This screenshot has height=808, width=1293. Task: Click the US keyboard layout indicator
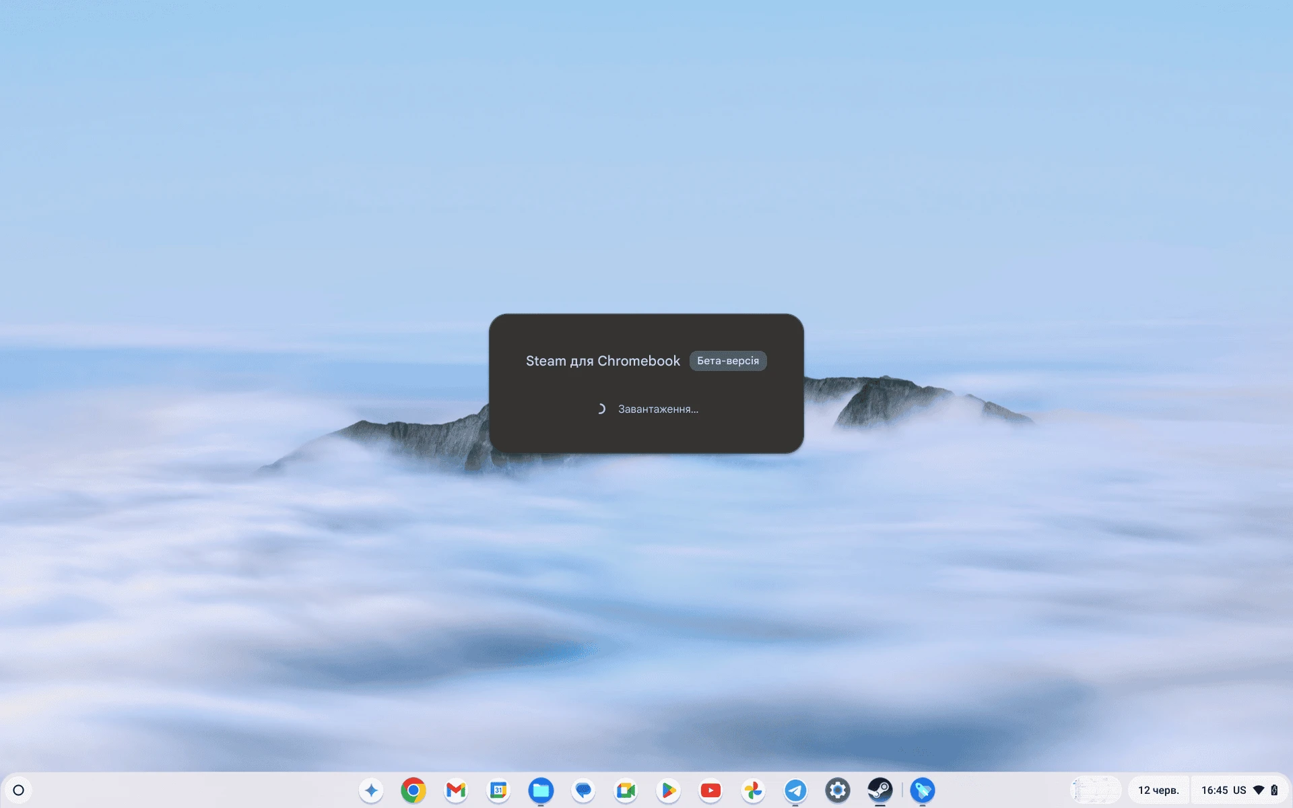pos(1240,790)
